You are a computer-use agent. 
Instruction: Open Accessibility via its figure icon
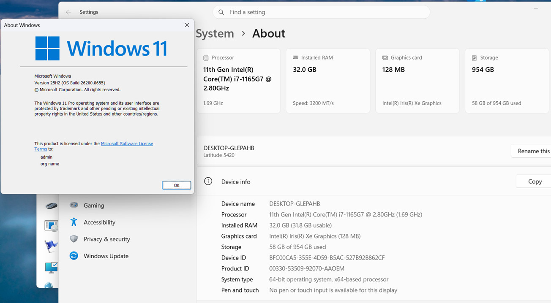coord(74,222)
